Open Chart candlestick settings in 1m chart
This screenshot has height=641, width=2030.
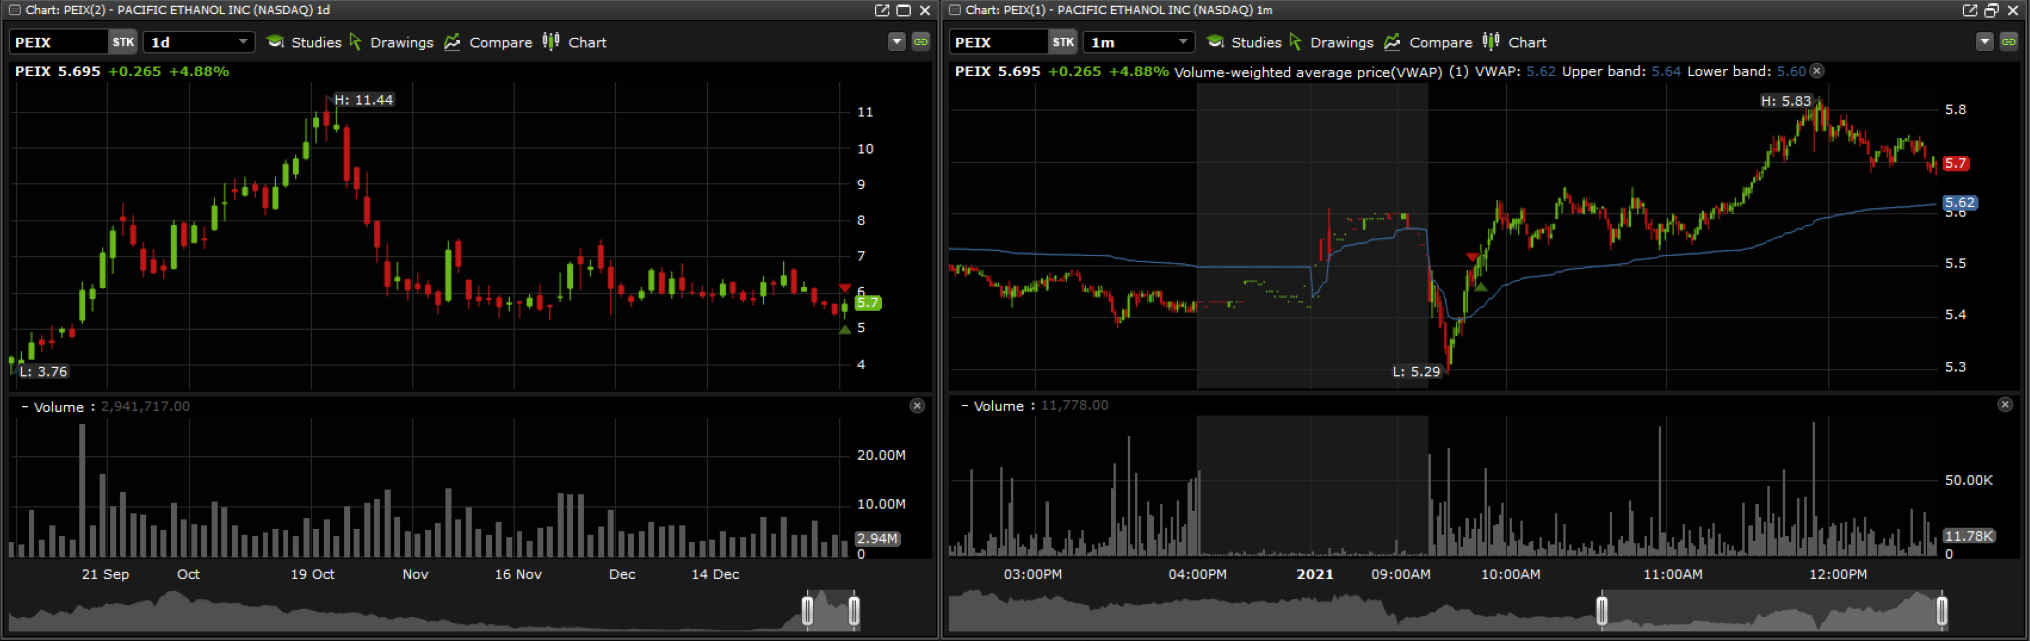pos(1516,42)
